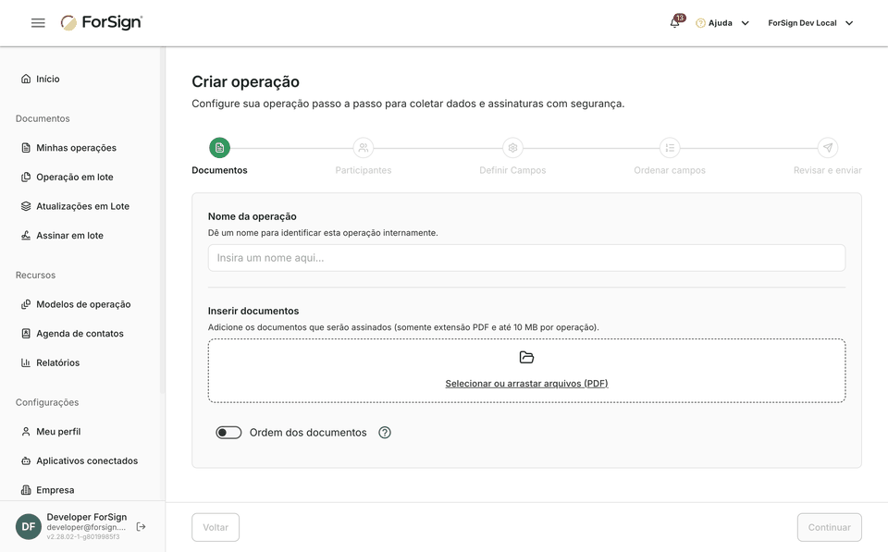Select the Documentos step label
Screen dimensions: 888x552
point(220,170)
